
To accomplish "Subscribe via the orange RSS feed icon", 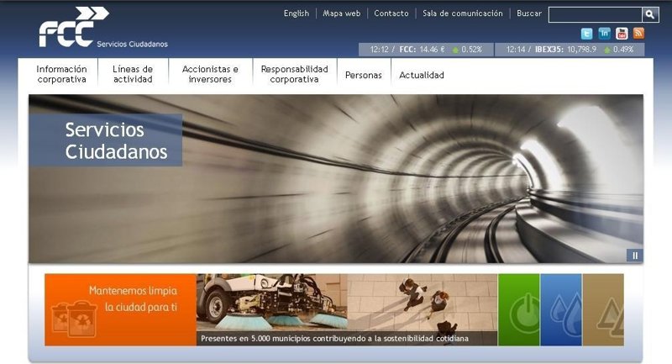I will click(638, 34).
